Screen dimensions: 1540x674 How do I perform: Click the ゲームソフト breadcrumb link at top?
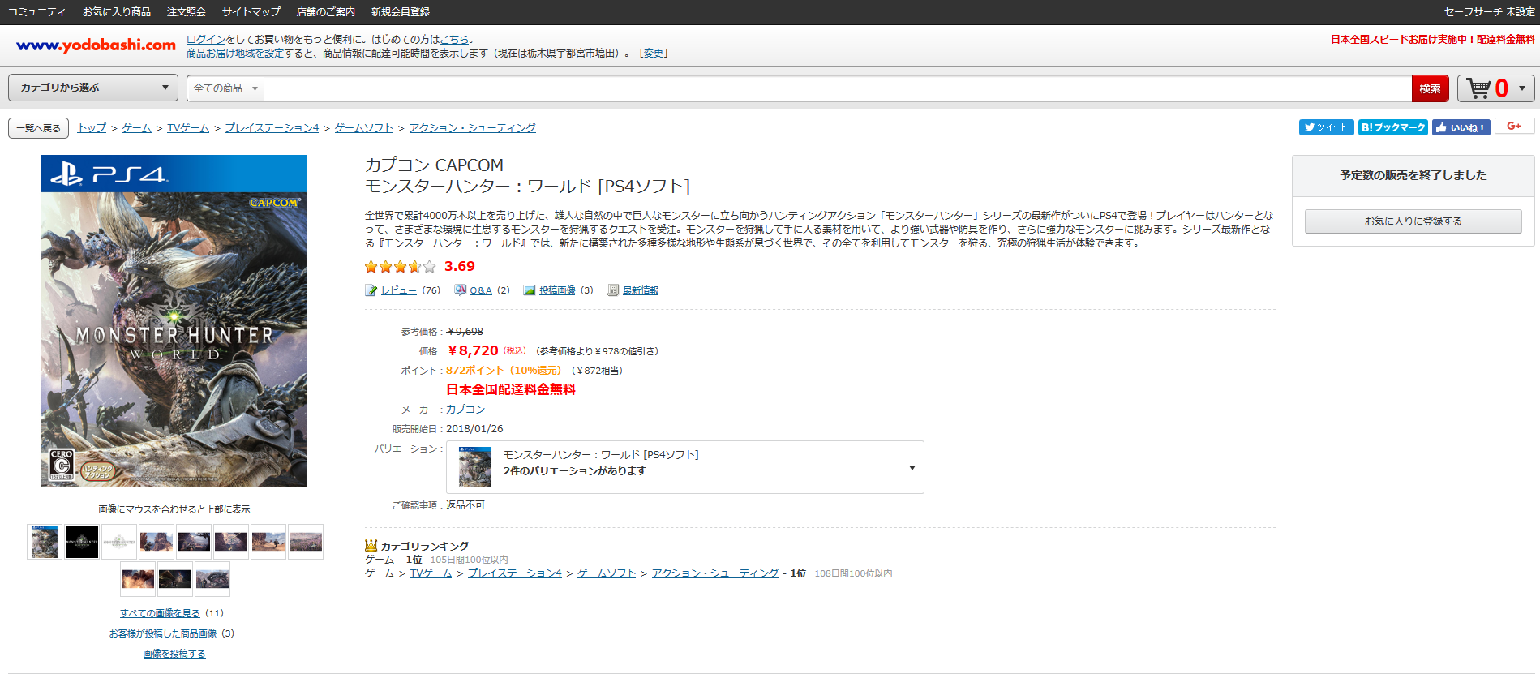point(364,128)
